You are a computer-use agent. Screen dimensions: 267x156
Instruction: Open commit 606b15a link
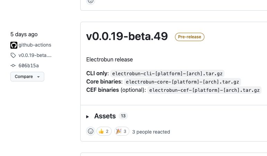click(29, 66)
